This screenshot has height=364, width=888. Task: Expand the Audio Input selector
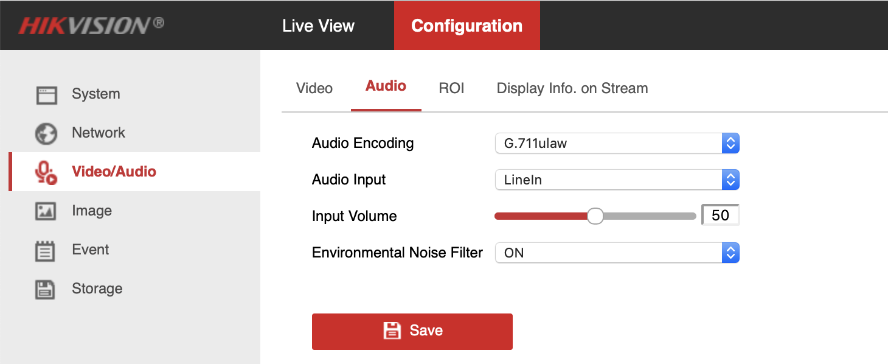pyautogui.click(x=730, y=180)
